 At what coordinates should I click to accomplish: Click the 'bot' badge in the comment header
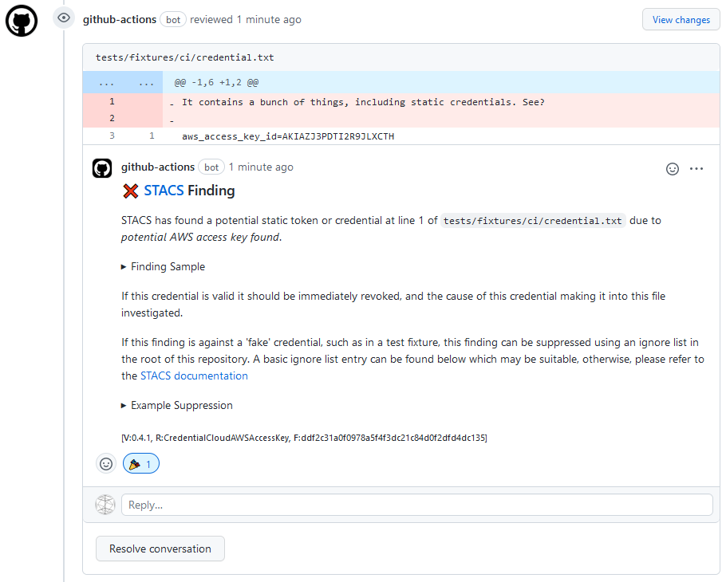[211, 167]
